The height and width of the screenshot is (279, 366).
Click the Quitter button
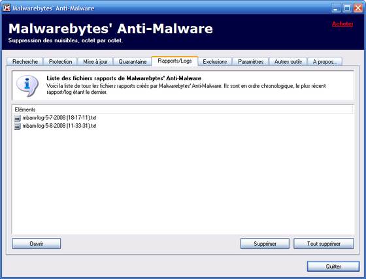333,266
